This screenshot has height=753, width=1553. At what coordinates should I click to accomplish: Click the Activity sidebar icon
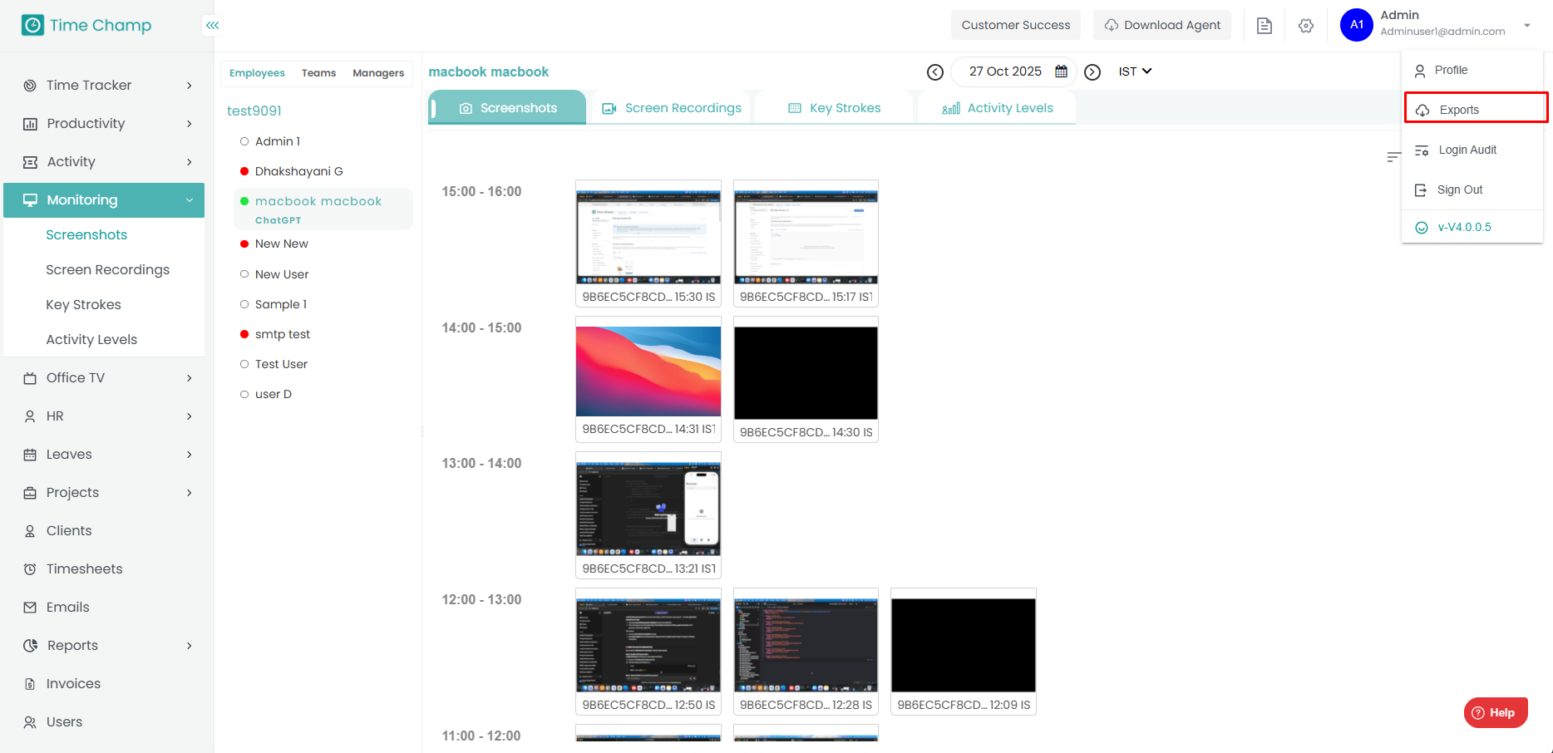(x=30, y=162)
